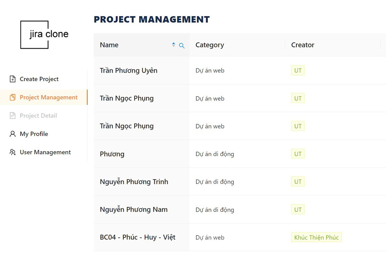The width and height of the screenshot is (386, 265).
Task: Select the Dự án di động category label
Action: coord(215,154)
